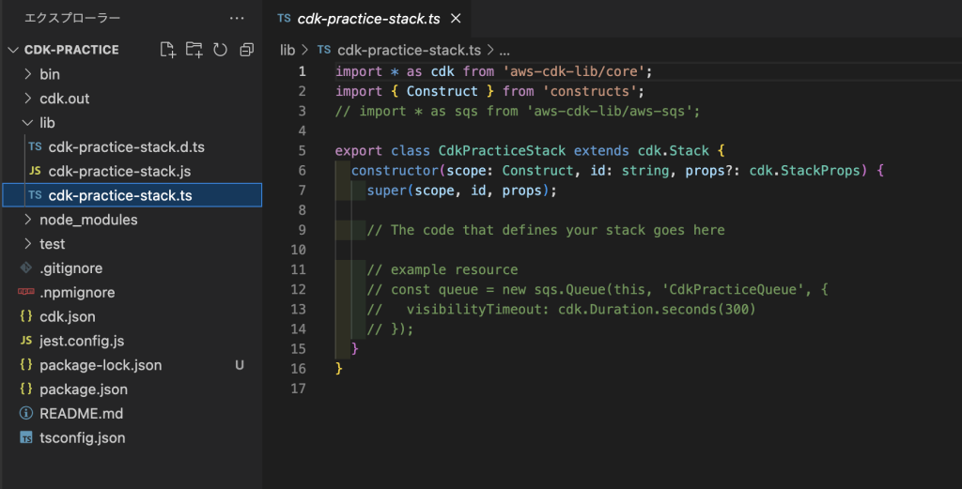Expand the node_modules folder

[87, 220]
